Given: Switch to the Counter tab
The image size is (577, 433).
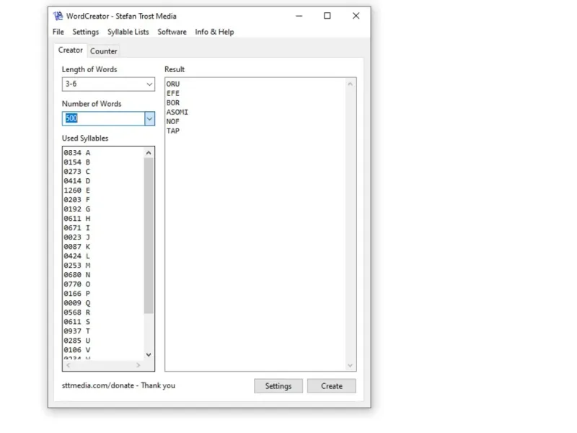Looking at the screenshot, I should (x=104, y=51).
